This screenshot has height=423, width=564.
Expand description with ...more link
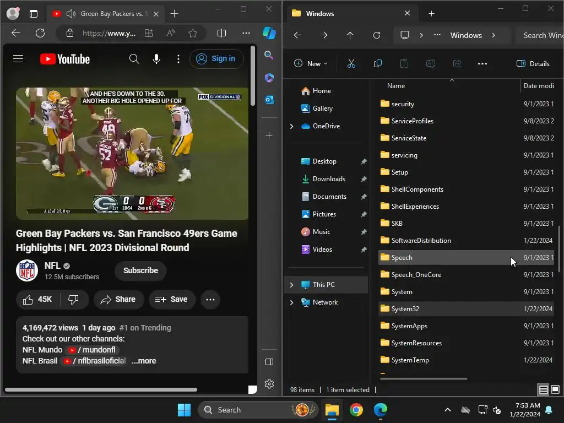pyautogui.click(x=144, y=361)
